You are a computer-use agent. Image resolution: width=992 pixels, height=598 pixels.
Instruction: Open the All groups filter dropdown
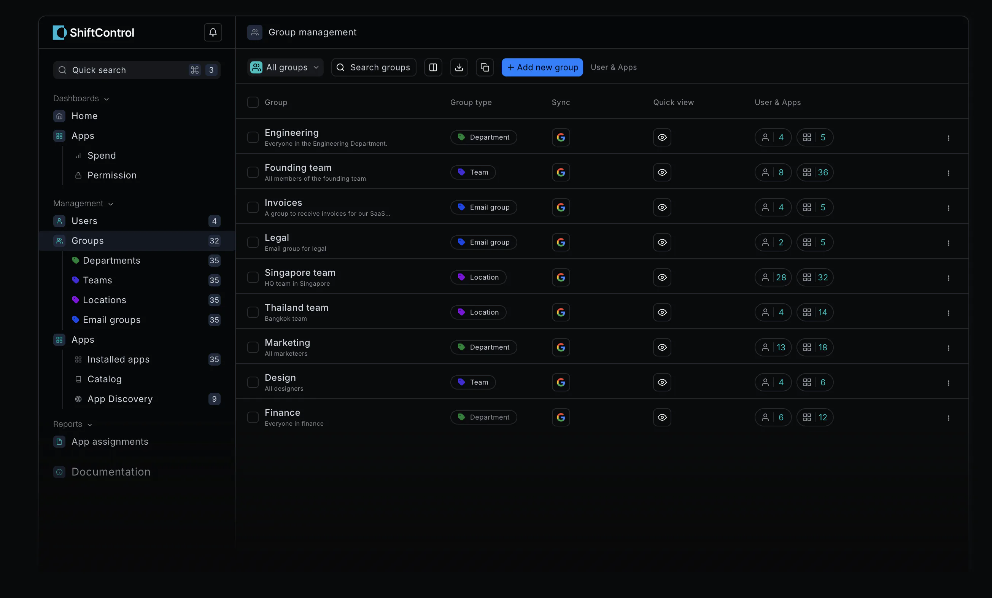click(285, 67)
